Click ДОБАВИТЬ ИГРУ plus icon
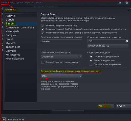 [x=4, y=119]
